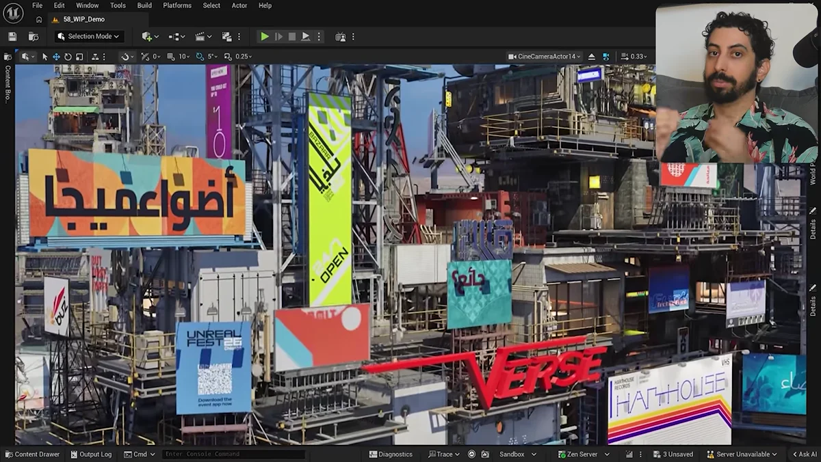
Task: Open the quick add content cube dropdown
Action: [150, 36]
